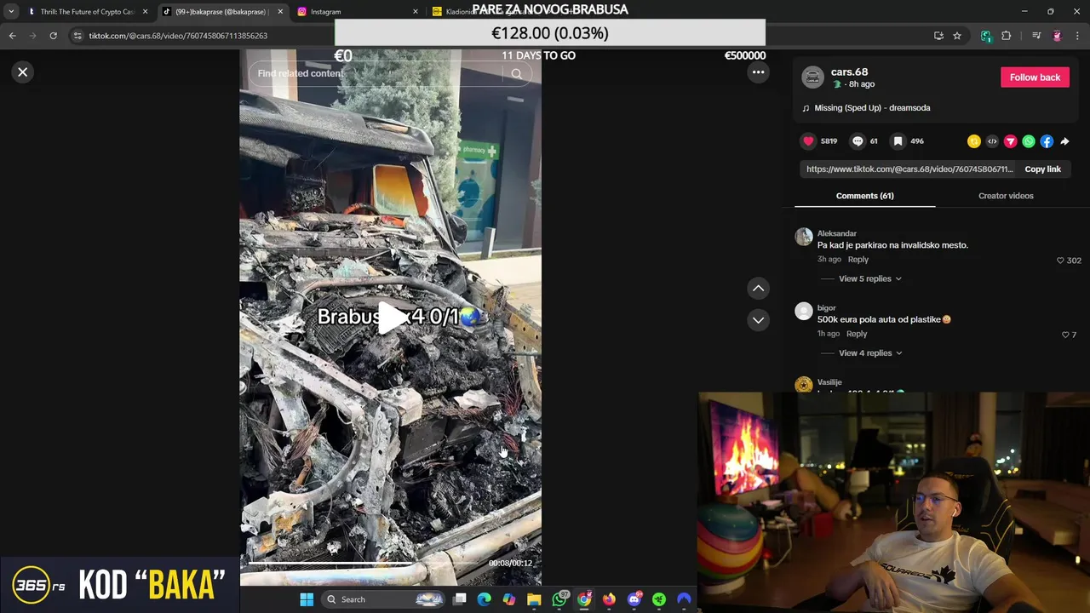Select the video URL text field
The height and width of the screenshot is (613, 1090).
909,169
